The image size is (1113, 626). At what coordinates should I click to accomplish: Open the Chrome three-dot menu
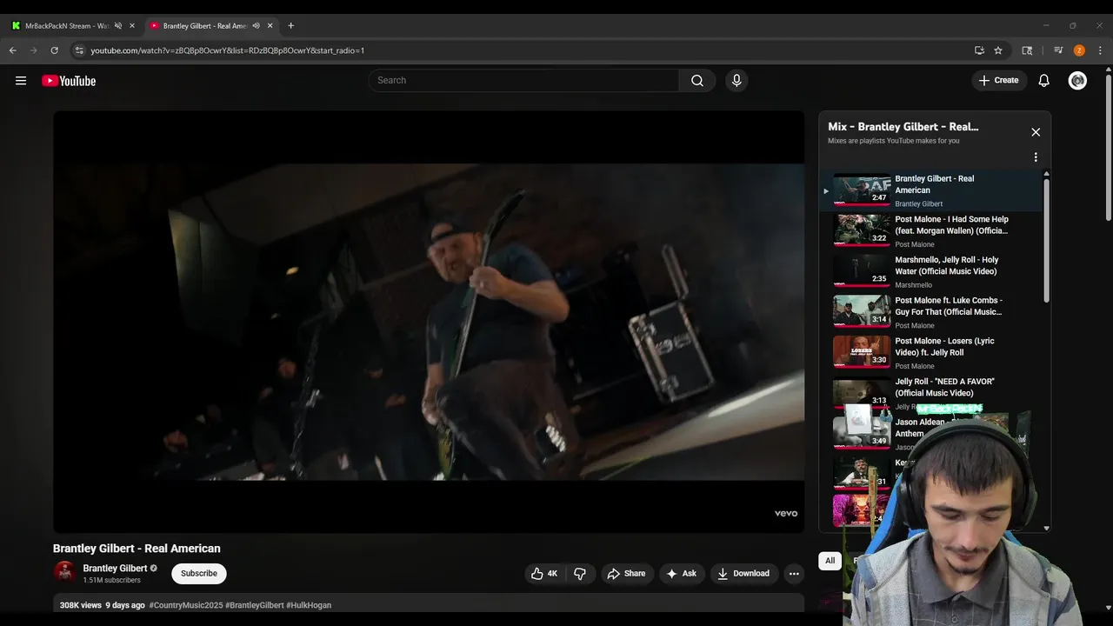tap(1100, 50)
